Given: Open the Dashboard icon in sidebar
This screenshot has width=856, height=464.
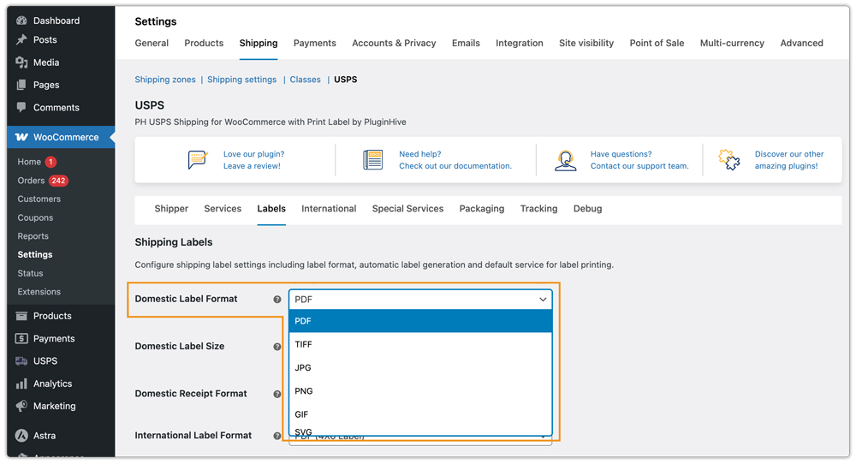Looking at the screenshot, I should tap(21, 21).
